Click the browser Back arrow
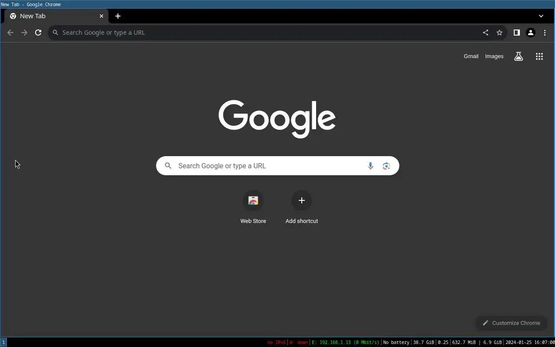This screenshot has width=555, height=347. (x=10, y=33)
